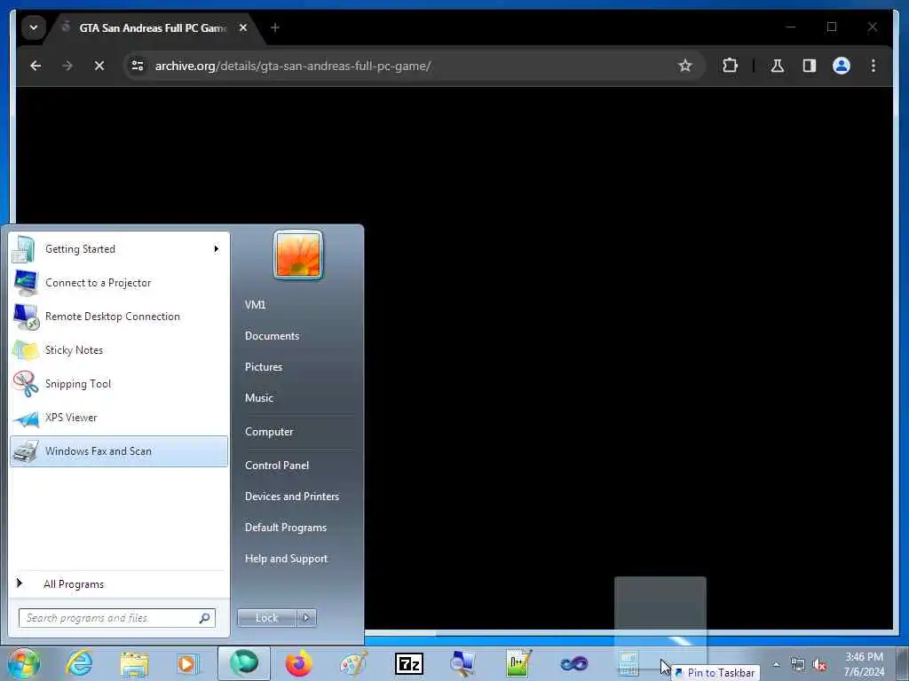Image resolution: width=909 pixels, height=681 pixels.
Task: Open Windows Media Player from taskbar
Action: click(188, 663)
